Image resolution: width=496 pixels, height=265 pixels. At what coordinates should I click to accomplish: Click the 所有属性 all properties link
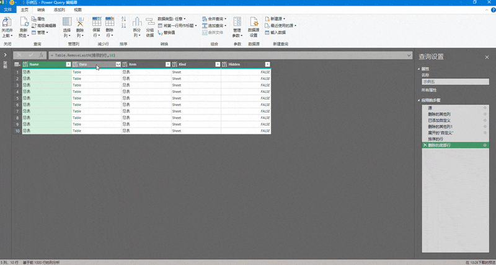430,90
